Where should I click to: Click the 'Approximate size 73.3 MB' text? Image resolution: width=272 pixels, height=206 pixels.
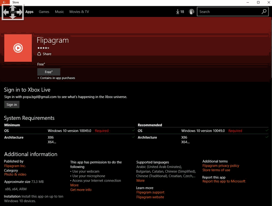click(24, 182)
